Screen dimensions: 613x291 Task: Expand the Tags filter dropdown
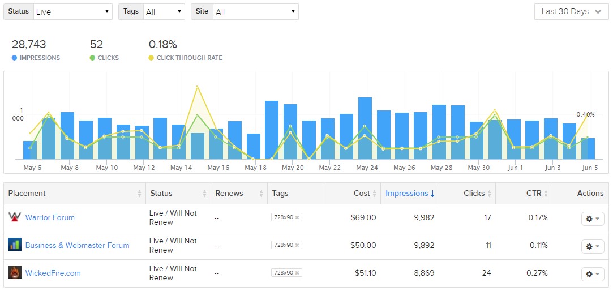click(x=164, y=12)
